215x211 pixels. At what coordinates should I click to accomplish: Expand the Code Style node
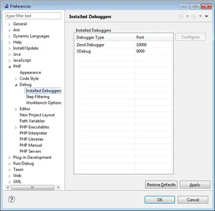[x=16, y=79]
